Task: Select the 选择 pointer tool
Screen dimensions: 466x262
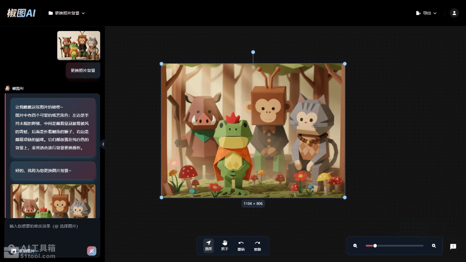Action: [208, 245]
